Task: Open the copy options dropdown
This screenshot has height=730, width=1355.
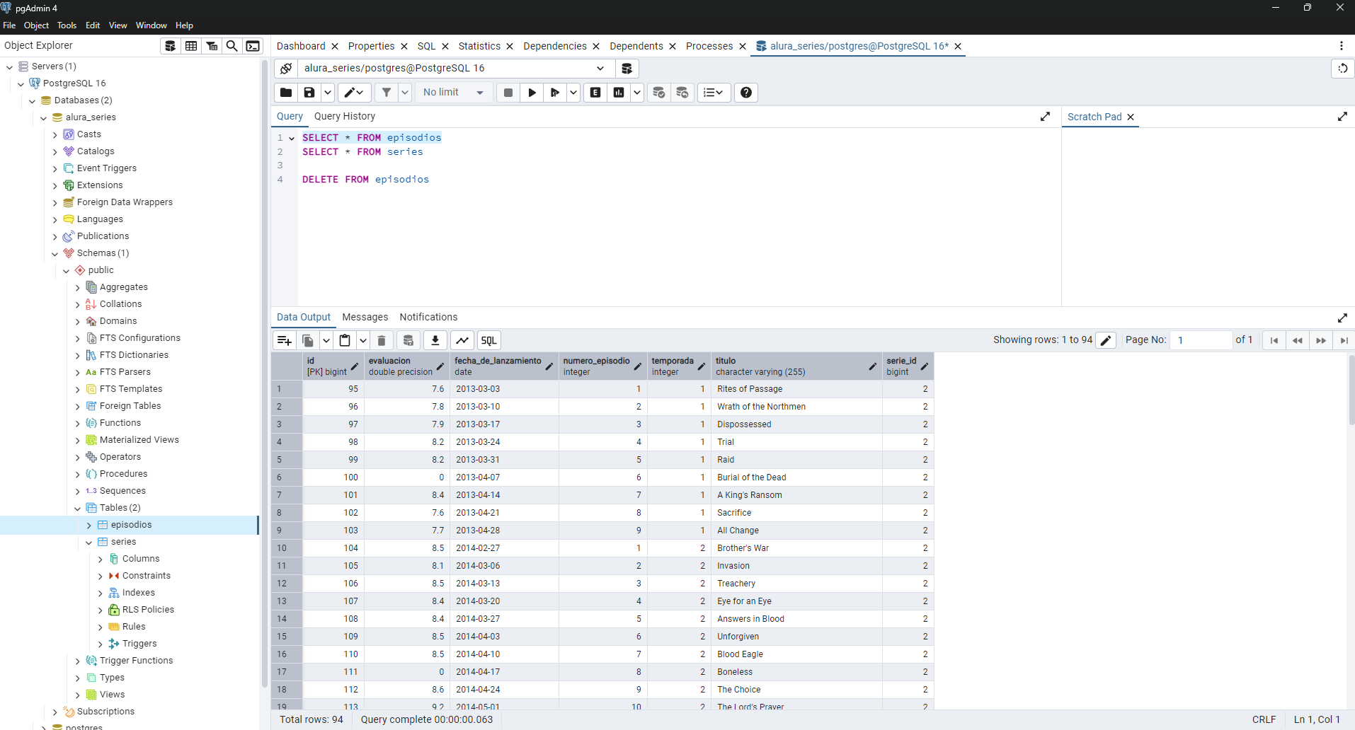Action: coord(326,340)
